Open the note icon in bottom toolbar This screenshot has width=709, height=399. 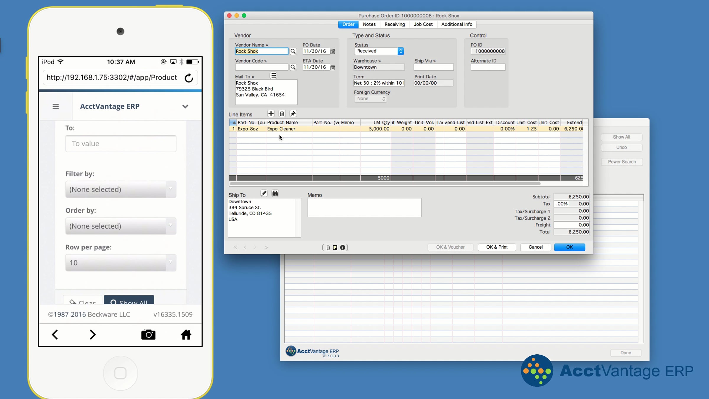(x=335, y=247)
